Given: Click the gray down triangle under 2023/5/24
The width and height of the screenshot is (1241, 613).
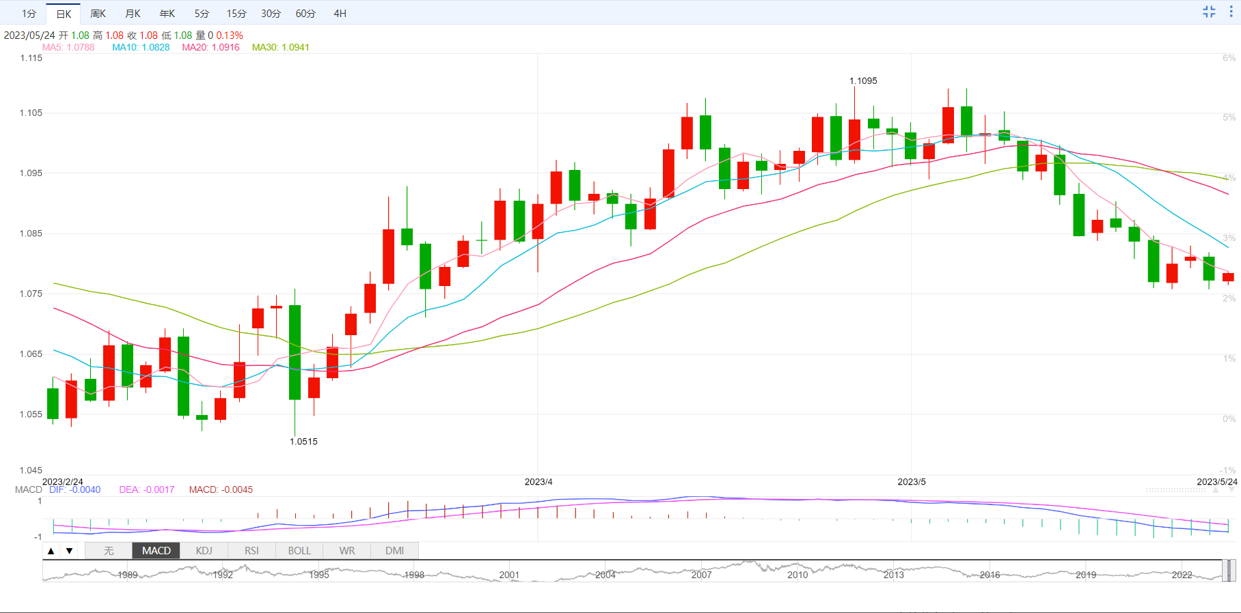Looking at the screenshot, I should tap(1233, 490).
